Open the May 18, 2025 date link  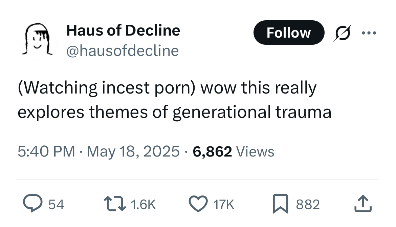click(x=133, y=151)
